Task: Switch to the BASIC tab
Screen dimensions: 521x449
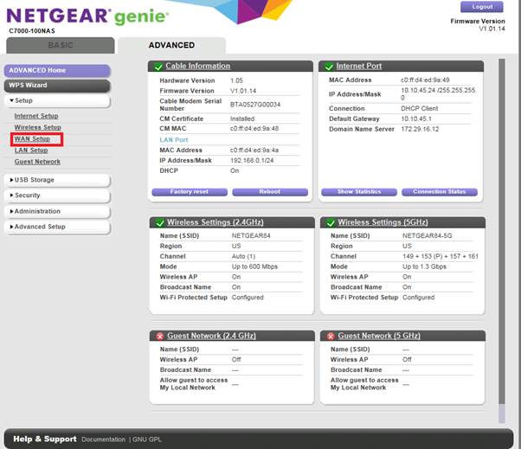Action: point(61,45)
